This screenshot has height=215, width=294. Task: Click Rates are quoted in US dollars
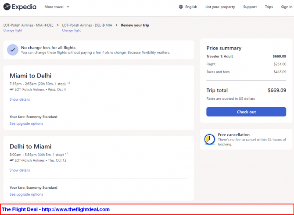[231, 99]
